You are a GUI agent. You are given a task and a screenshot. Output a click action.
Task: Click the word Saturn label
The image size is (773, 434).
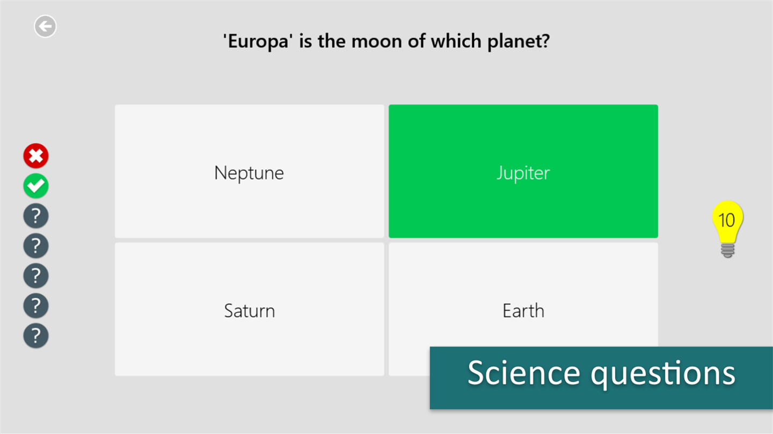[x=249, y=311]
